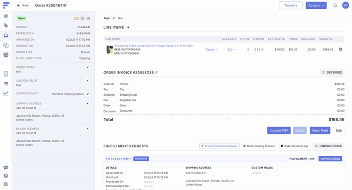Image resolution: width=352 pixels, height=190 pixels.
Task: Open the settings gear in the sidebar
Action: click(6, 184)
